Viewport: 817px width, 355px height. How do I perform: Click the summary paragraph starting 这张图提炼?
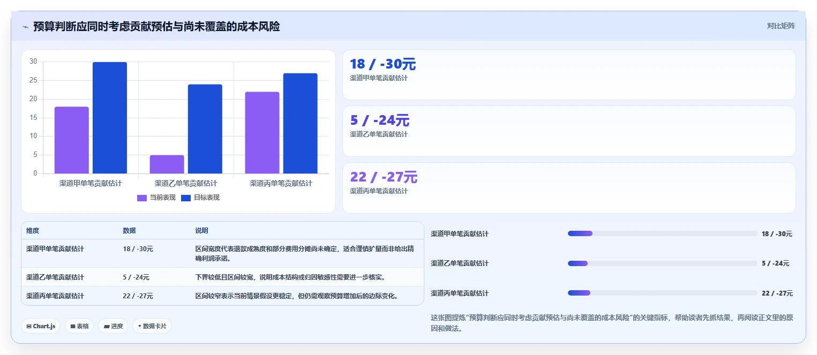tap(612, 323)
